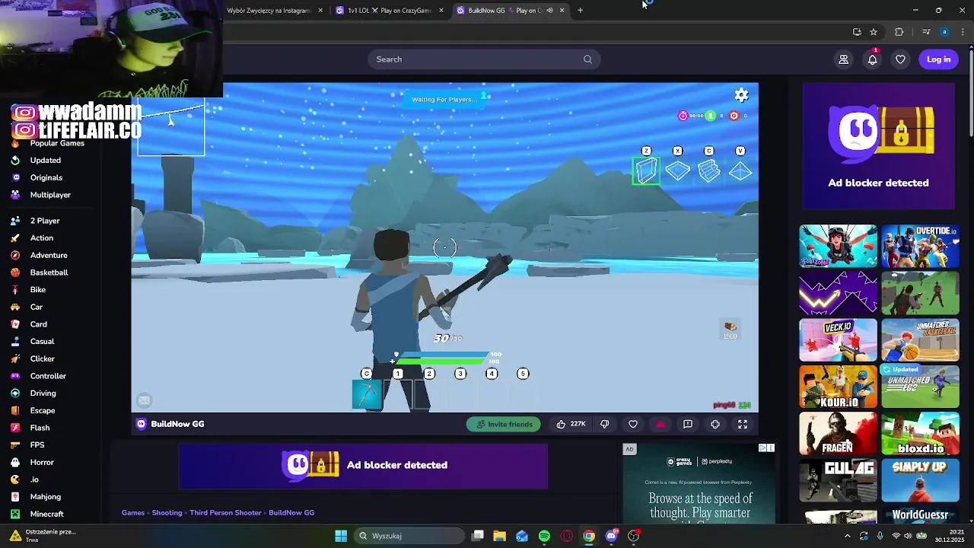
Task: Click the Wyszukaj taskbar search box
Action: point(409,536)
